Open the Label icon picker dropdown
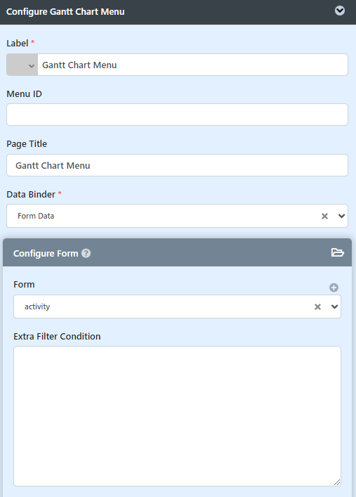This screenshot has height=497, width=356. (22, 65)
